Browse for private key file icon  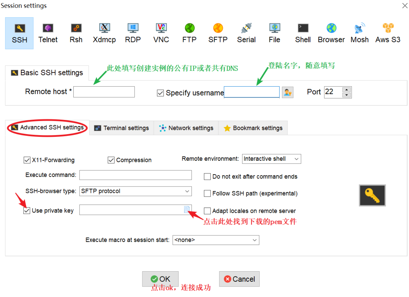pos(187,209)
